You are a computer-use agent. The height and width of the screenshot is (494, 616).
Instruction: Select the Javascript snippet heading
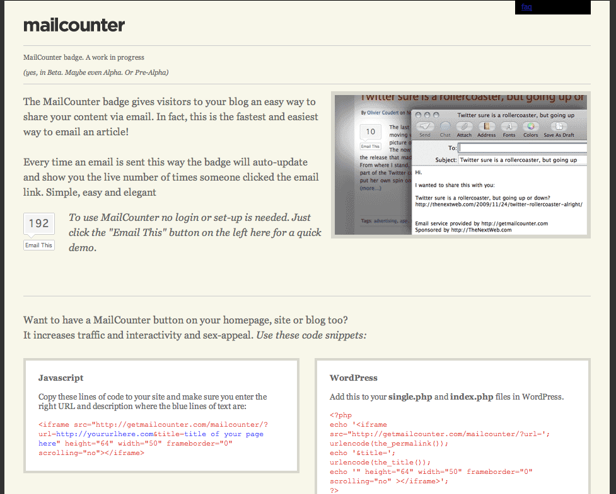point(61,378)
